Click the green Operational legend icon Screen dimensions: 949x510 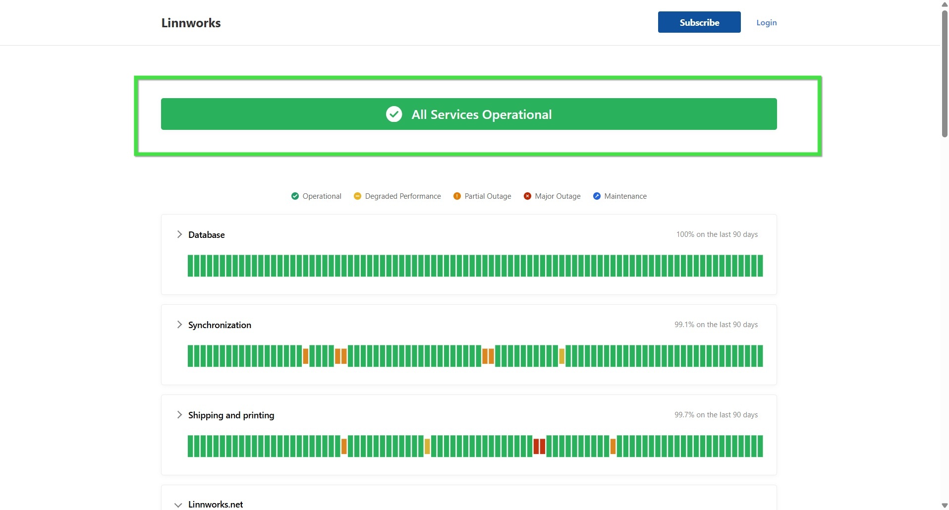point(295,196)
